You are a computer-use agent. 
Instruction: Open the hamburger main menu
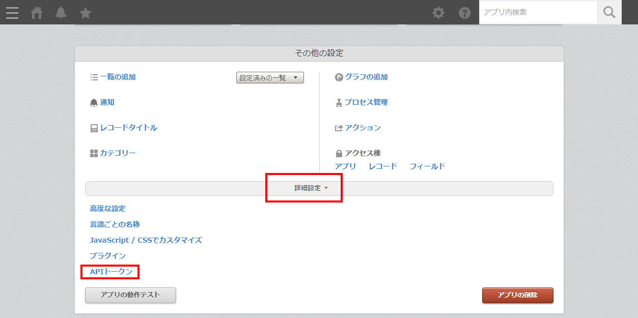12,13
